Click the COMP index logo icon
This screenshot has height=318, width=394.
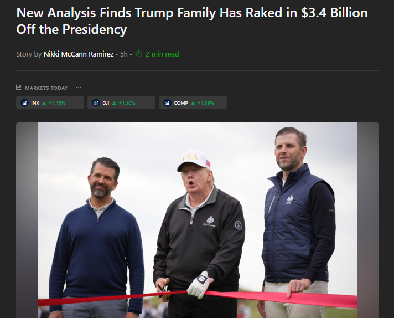coord(167,103)
